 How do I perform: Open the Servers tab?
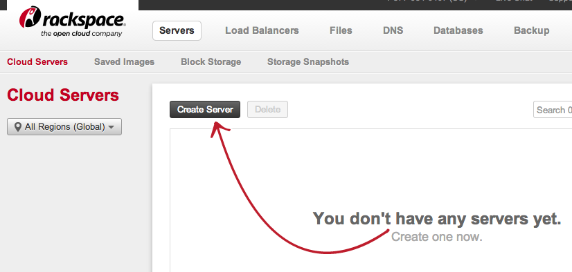[x=177, y=30]
